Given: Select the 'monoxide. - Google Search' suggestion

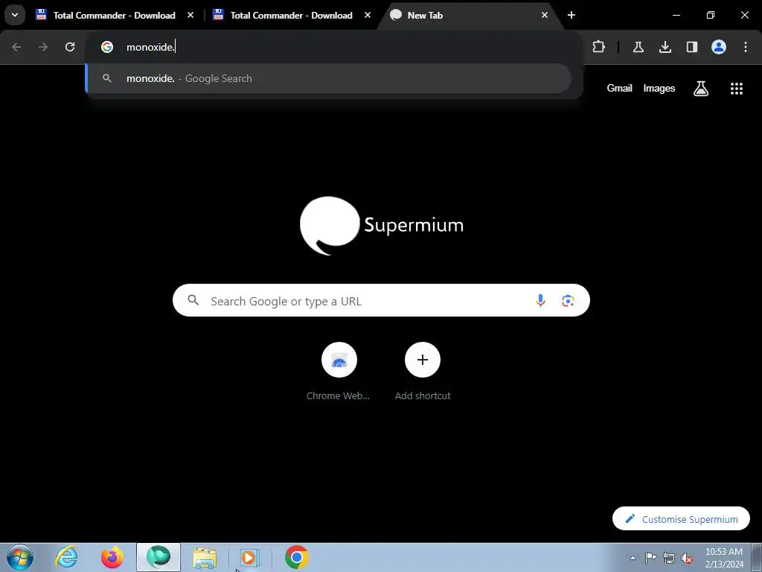Looking at the screenshot, I should click(328, 78).
